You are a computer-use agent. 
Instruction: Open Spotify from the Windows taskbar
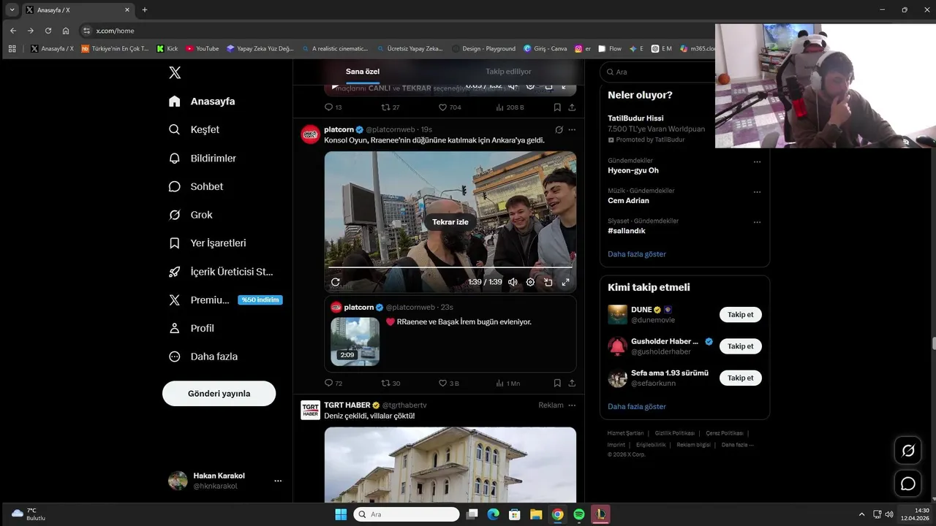[x=578, y=514]
